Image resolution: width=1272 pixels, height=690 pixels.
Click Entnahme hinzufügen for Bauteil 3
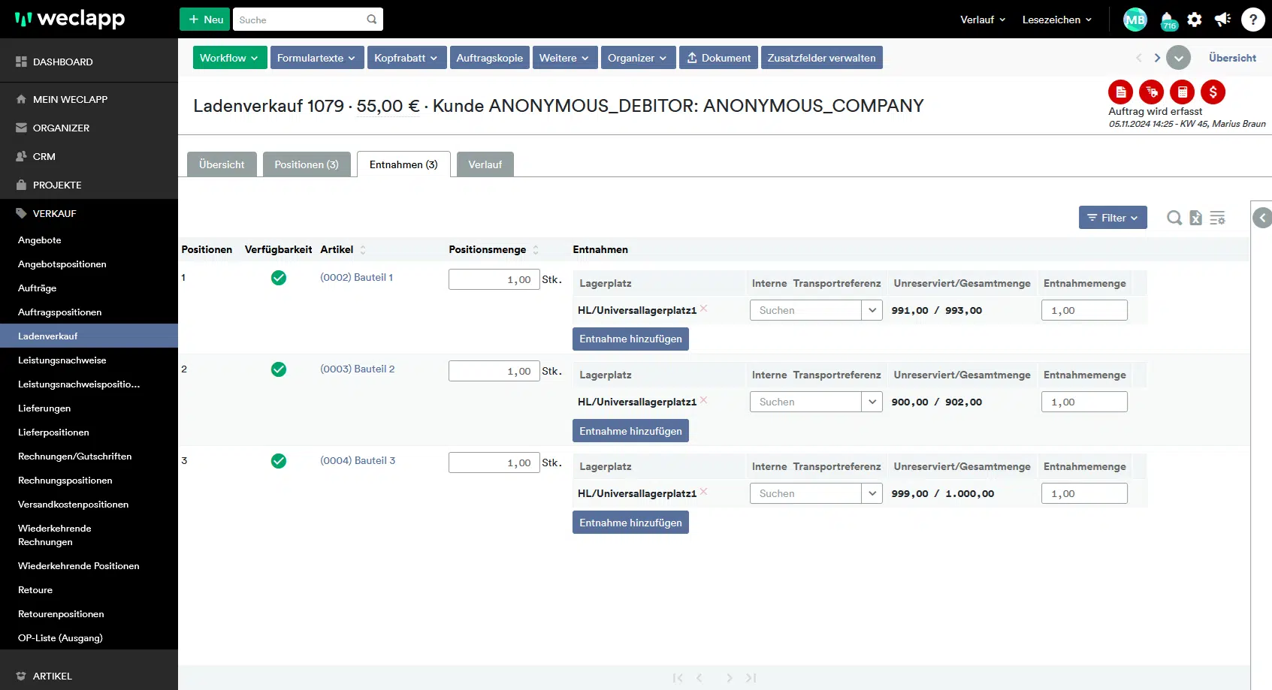(x=630, y=523)
